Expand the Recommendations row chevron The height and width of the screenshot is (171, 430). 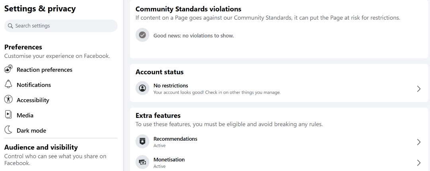(x=418, y=142)
